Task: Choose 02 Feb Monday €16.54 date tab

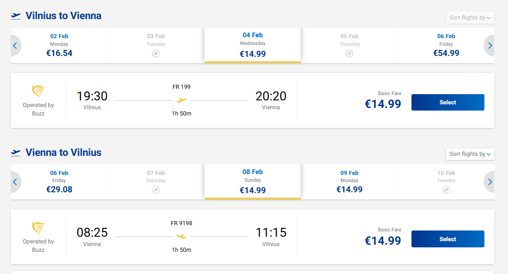Action: point(59,45)
